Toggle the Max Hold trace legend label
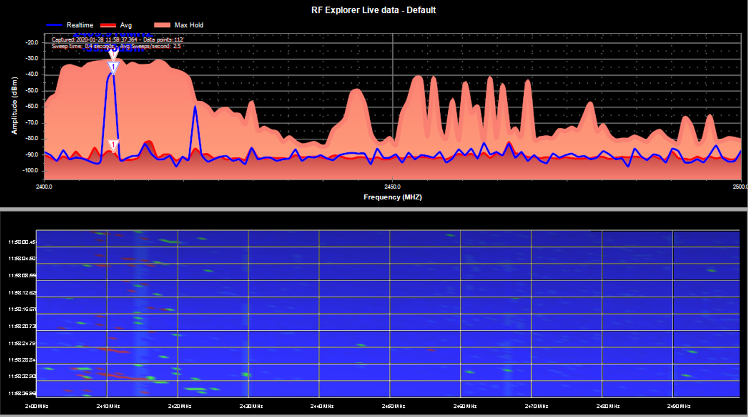The image size is (748, 417). 189,25
